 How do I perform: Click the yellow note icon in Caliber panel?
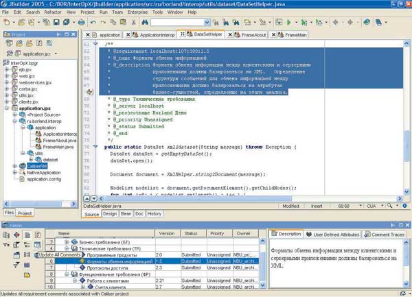[27, 275]
